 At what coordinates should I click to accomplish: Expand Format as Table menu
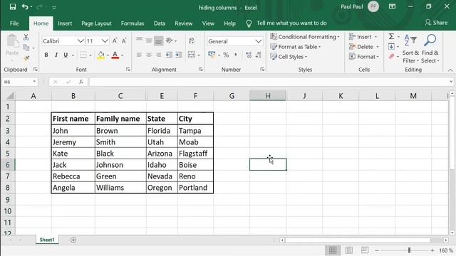tap(296, 47)
